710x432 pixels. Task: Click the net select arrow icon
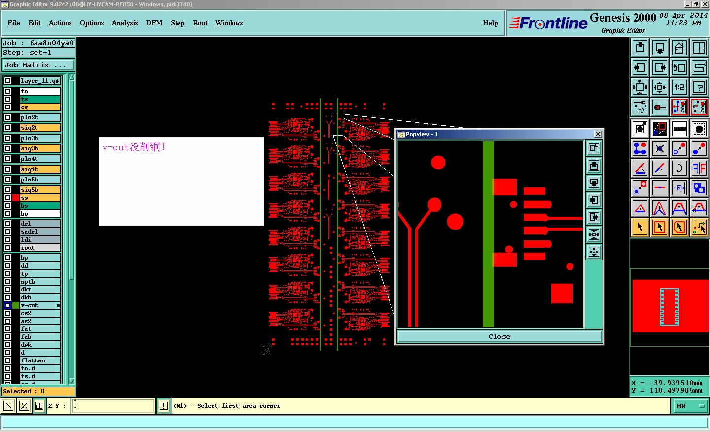click(x=699, y=227)
